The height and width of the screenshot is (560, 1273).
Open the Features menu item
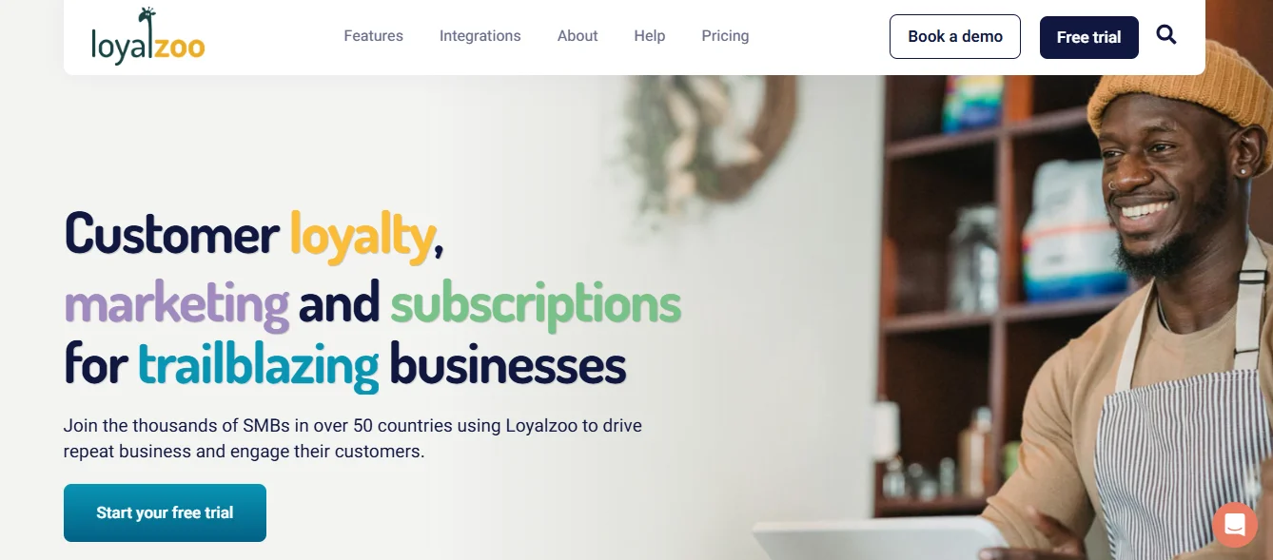[x=373, y=36]
